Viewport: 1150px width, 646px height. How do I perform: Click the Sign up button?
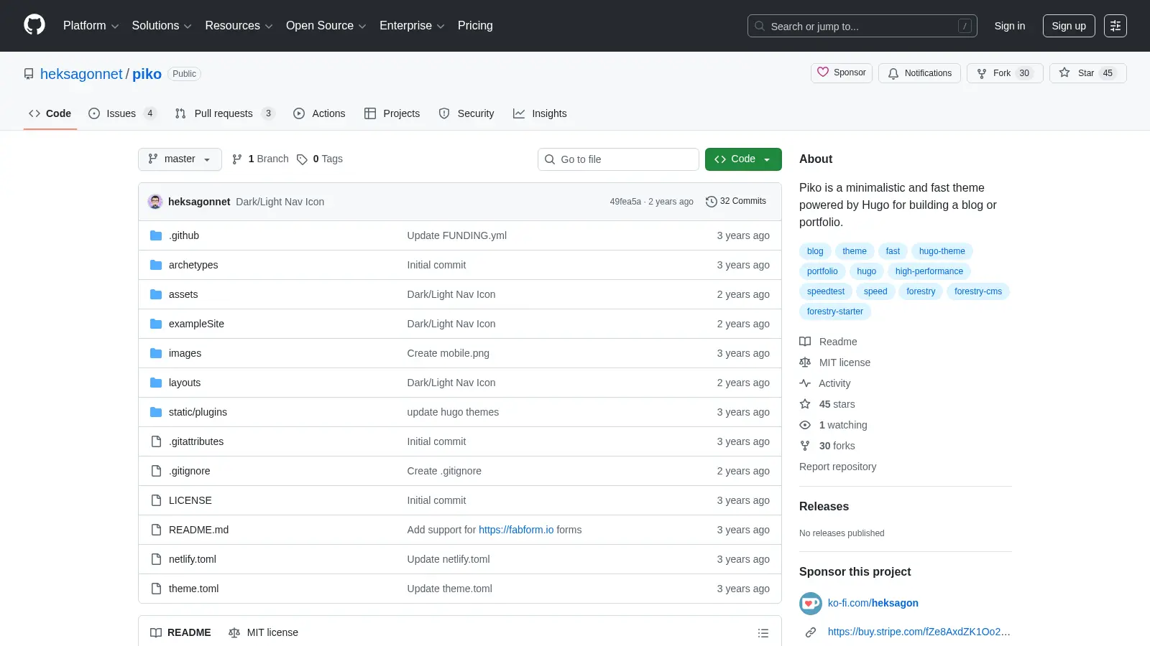[1069, 26]
